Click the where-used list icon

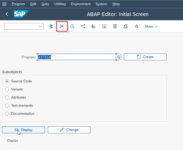83,26
